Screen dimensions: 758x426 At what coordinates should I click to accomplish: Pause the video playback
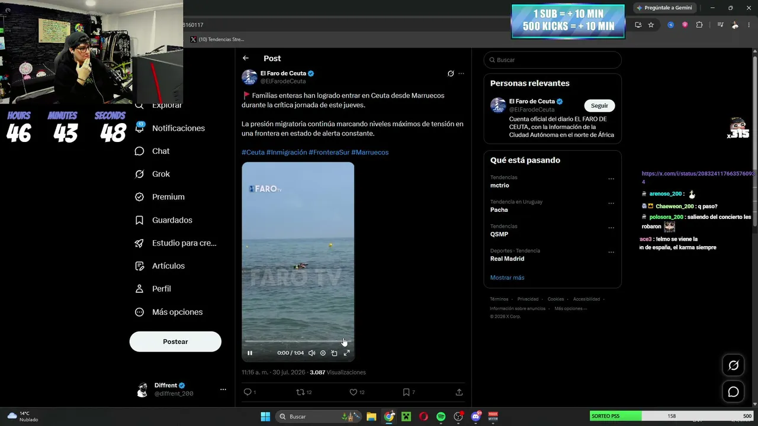(250, 353)
